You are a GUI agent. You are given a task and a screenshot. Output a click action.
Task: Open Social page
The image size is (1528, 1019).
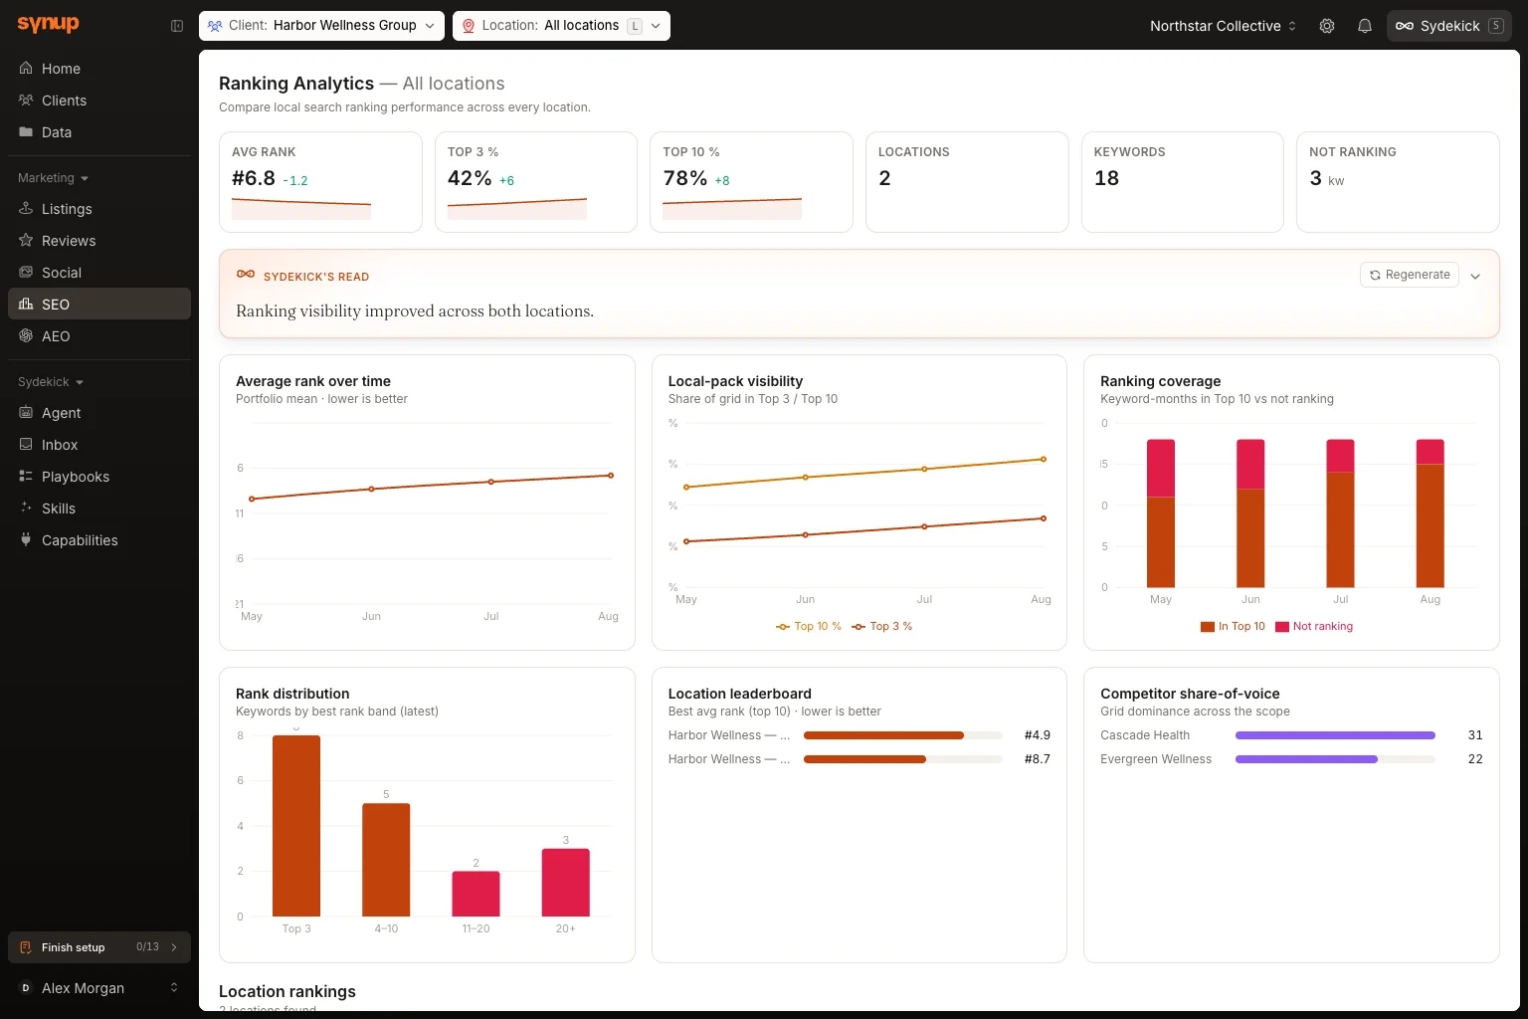pos(99,273)
